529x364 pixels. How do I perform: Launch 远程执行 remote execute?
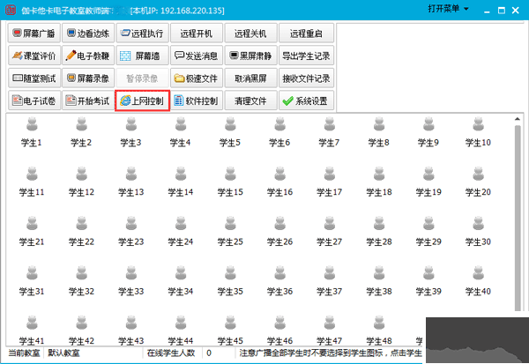[142, 33]
